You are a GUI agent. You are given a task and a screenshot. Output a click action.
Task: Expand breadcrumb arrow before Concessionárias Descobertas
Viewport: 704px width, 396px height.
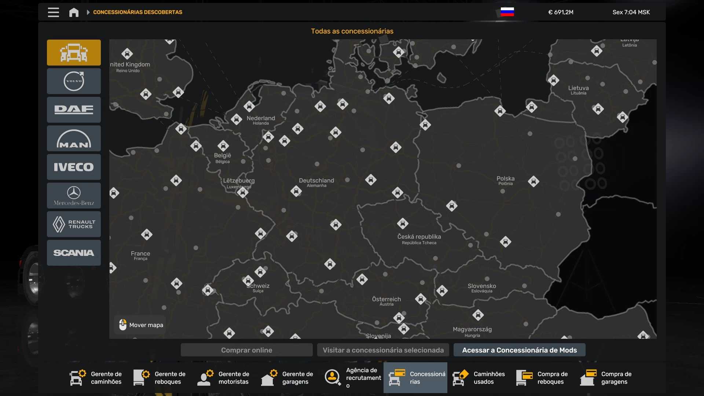88,12
